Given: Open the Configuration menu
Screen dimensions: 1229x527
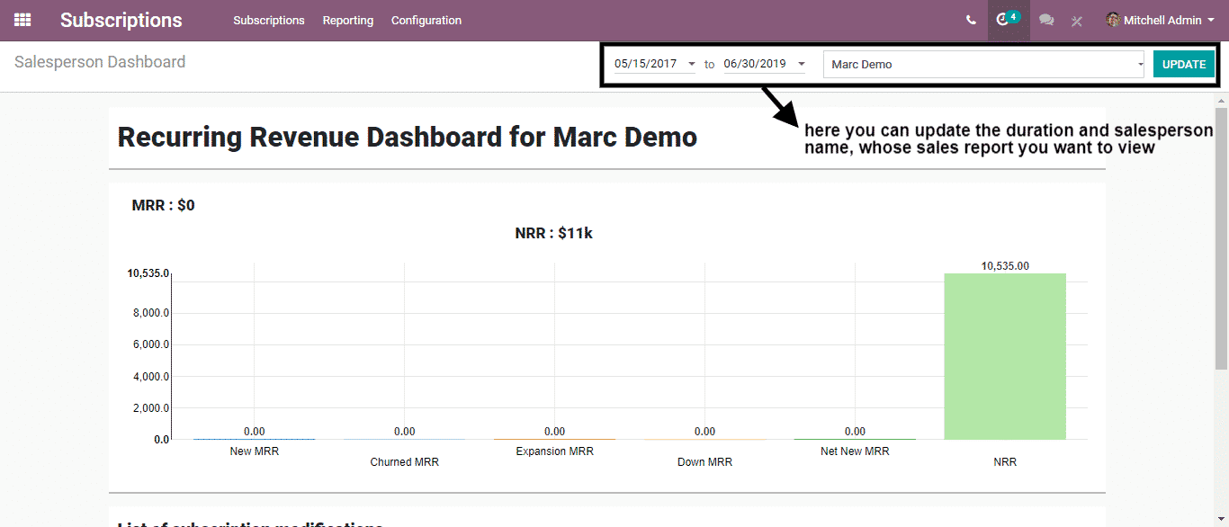Looking at the screenshot, I should pos(426,20).
